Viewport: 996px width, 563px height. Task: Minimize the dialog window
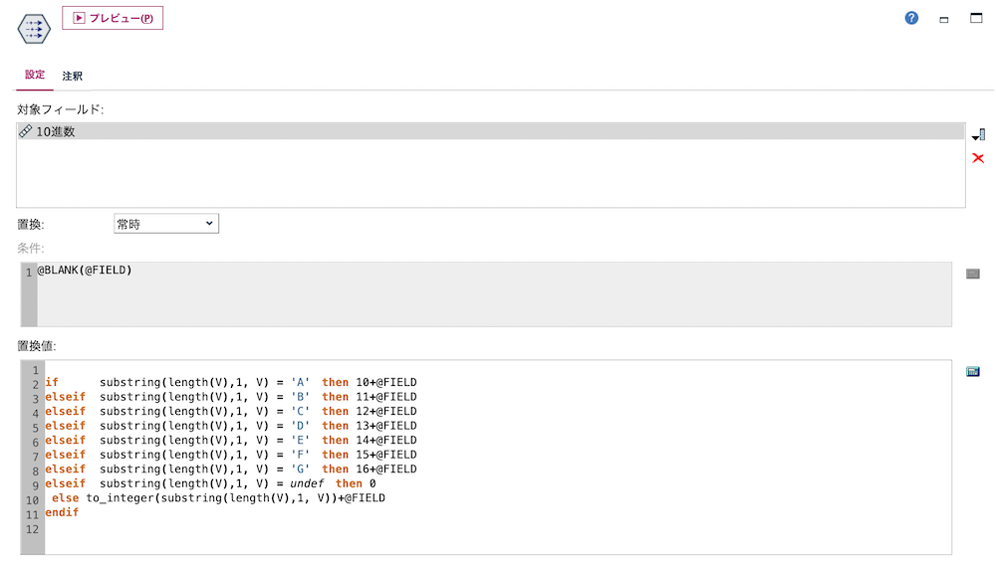(x=944, y=20)
